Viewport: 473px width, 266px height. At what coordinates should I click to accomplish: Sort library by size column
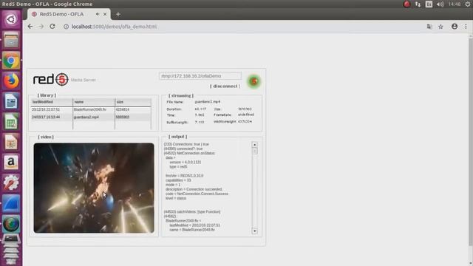[133, 102]
